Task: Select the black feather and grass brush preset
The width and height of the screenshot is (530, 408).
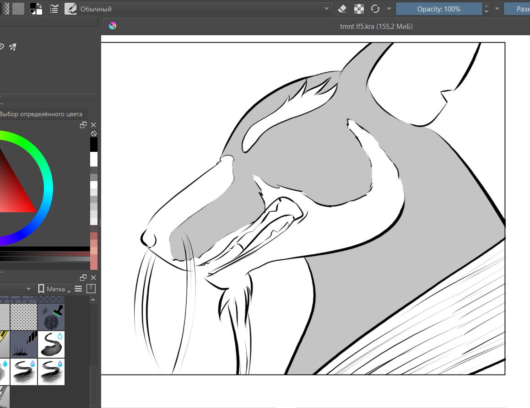Action: click(x=24, y=344)
